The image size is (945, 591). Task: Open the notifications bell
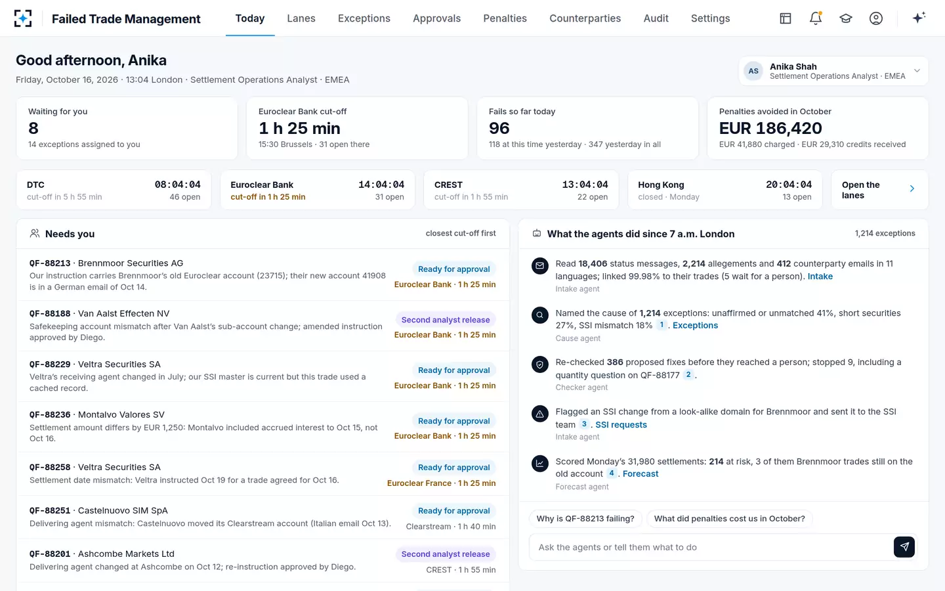[x=816, y=18]
